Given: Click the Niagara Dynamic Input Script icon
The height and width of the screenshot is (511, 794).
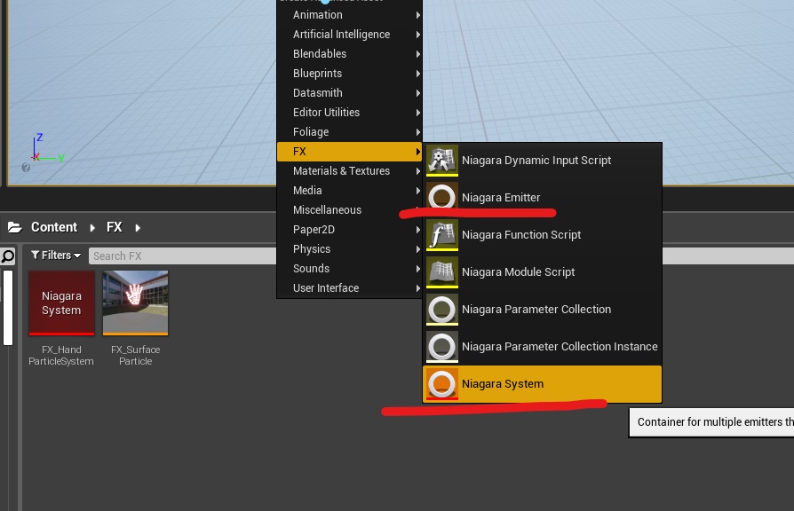Looking at the screenshot, I should pyautogui.click(x=442, y=161).
